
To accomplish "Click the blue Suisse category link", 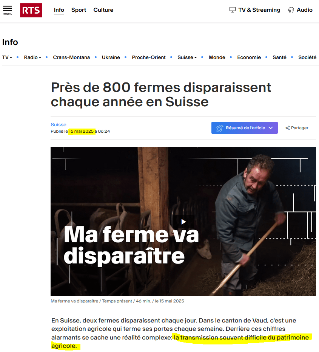I will [59, 125].
